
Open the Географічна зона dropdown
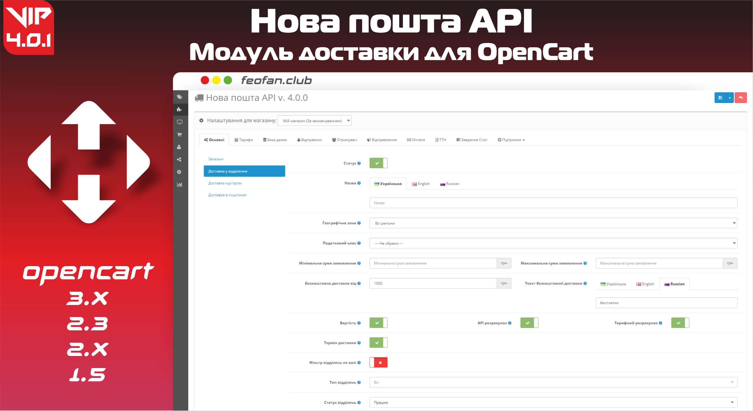click(x=553, y=223)
